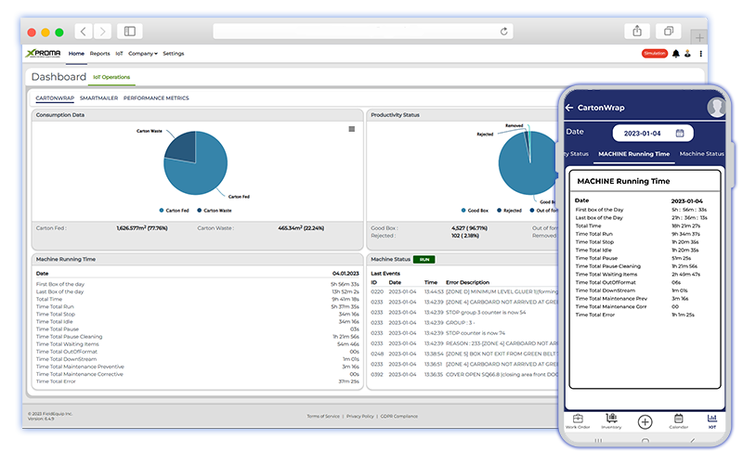Screen dimensions: 743x464
Task: Open the GDPR Compliance link
Action: point(399,416)
